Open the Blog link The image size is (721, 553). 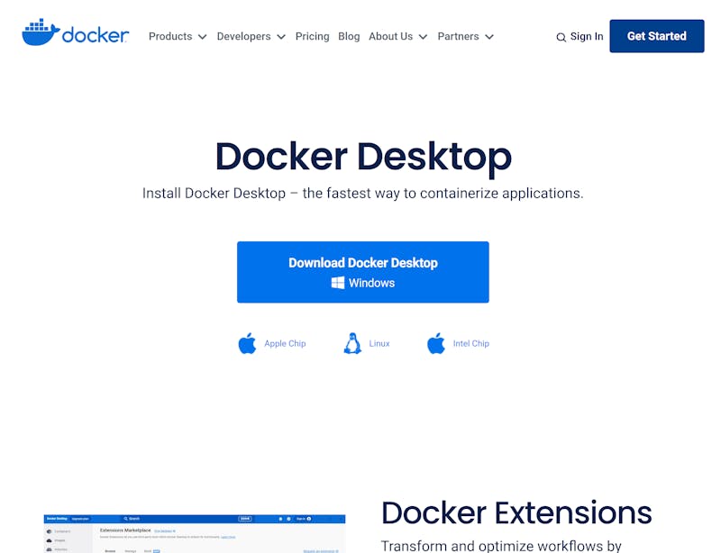[349, 36]
